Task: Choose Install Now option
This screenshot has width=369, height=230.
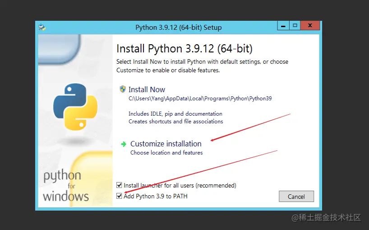Action: click(147, 89)
